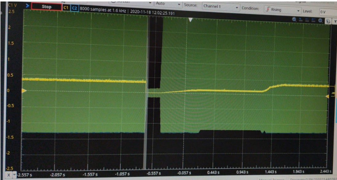Image resolution: width=337 pixels, height=180 pixels.
Task: Click the second magnifier icon left of the gear
Action: (320, 21)
